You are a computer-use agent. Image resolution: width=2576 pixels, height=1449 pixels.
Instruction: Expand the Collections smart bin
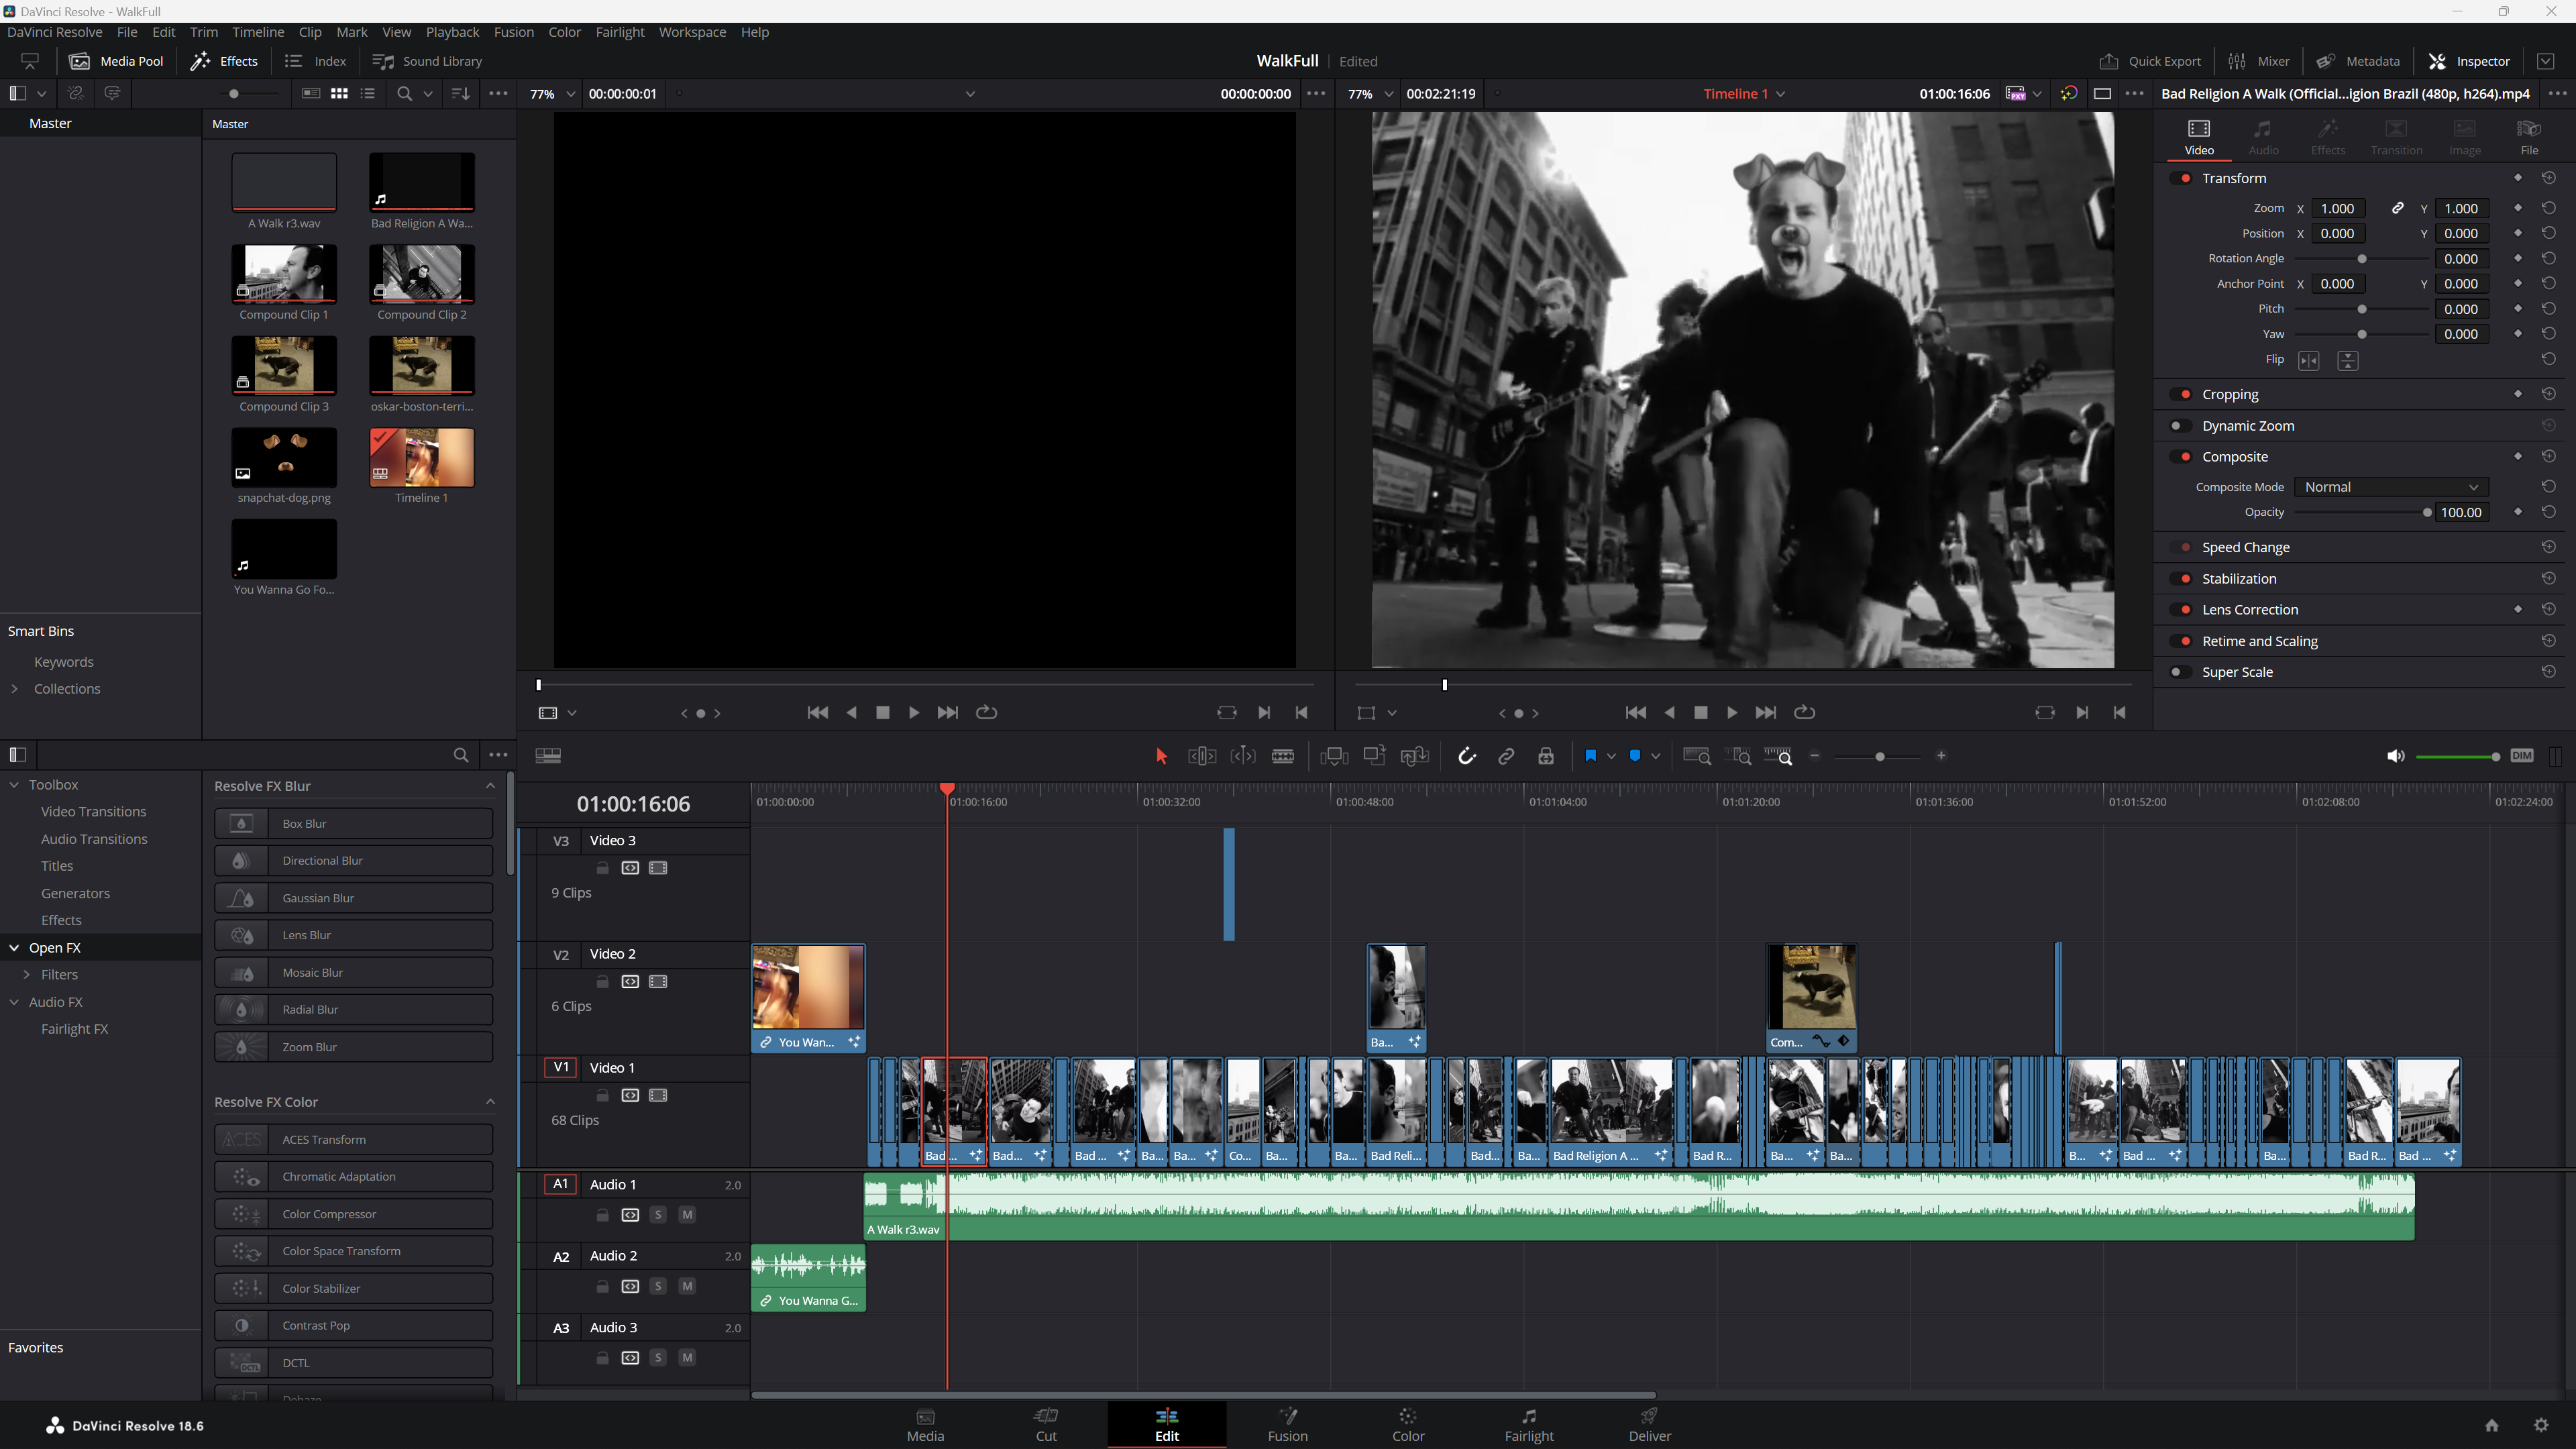(14, 688)
